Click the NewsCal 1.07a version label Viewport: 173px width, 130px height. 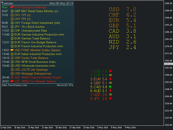point(65,85)
